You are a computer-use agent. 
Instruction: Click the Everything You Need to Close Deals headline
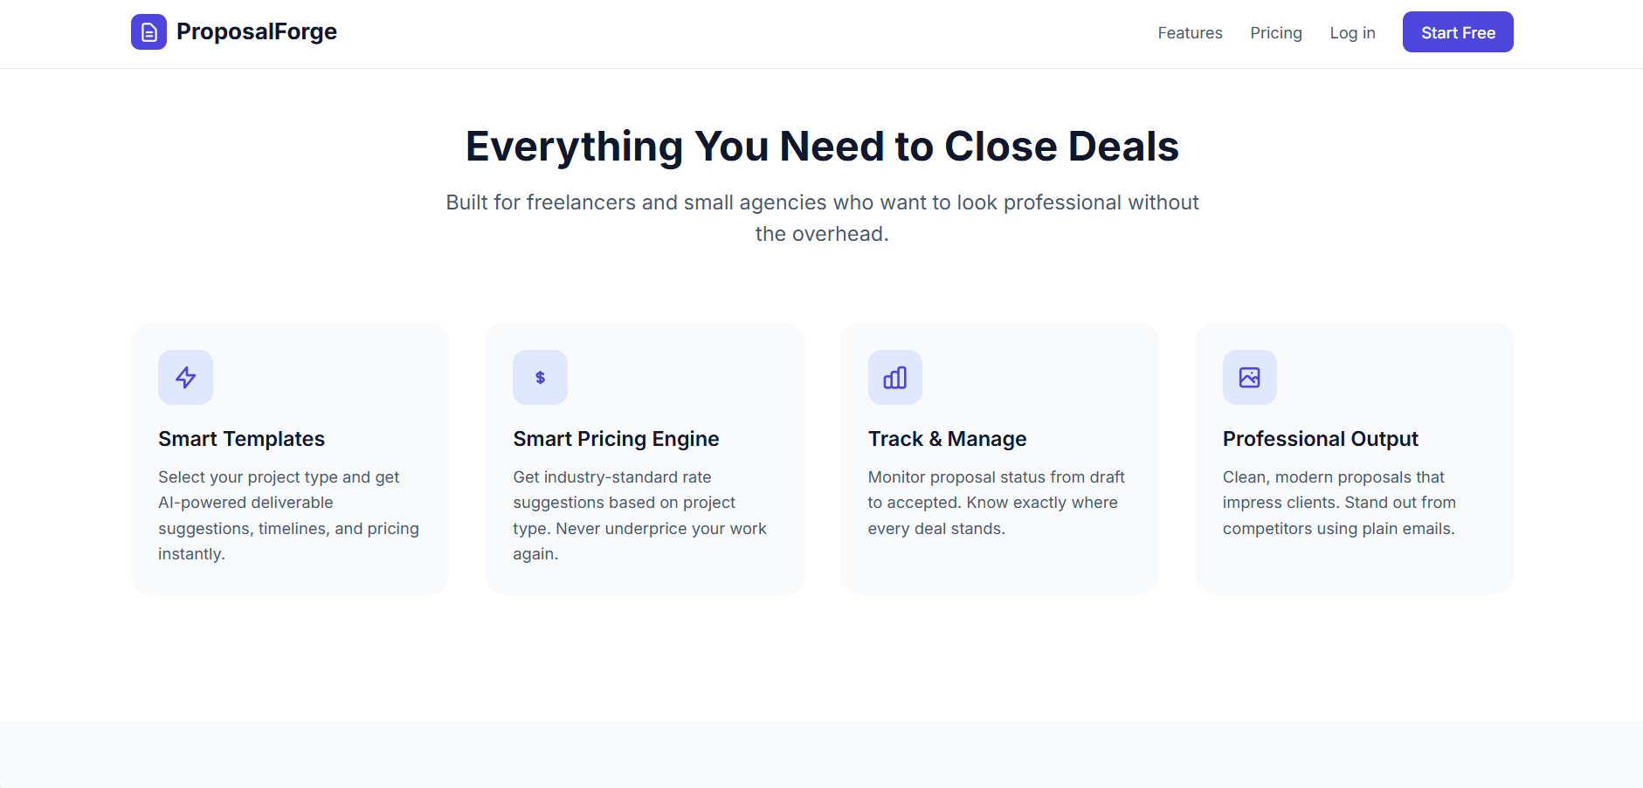[822, 146]
